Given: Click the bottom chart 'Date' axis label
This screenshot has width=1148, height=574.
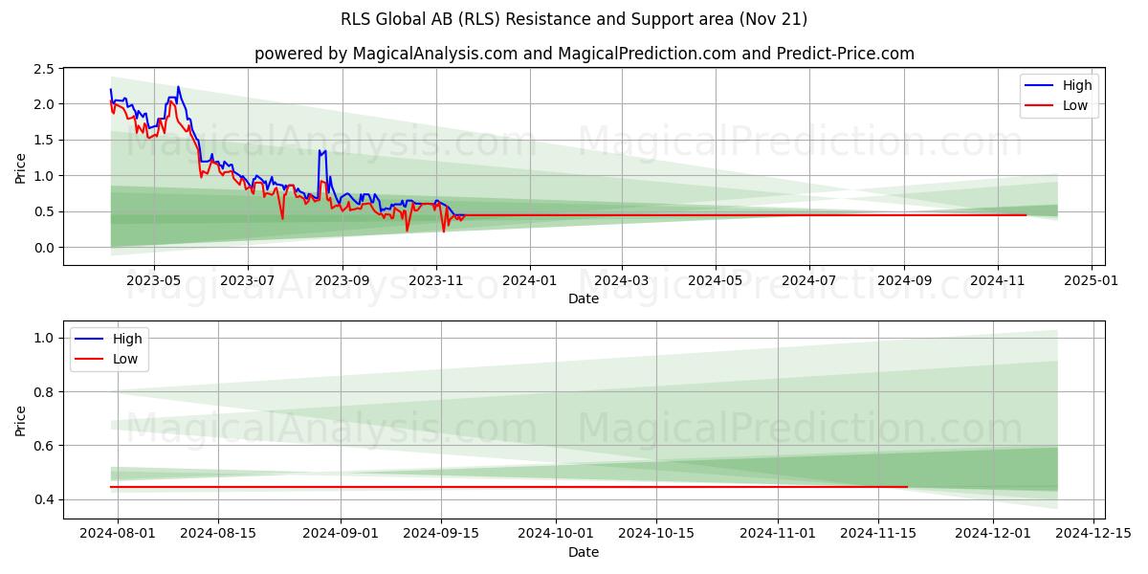Looking at the screenshot, I should (584, 552).
